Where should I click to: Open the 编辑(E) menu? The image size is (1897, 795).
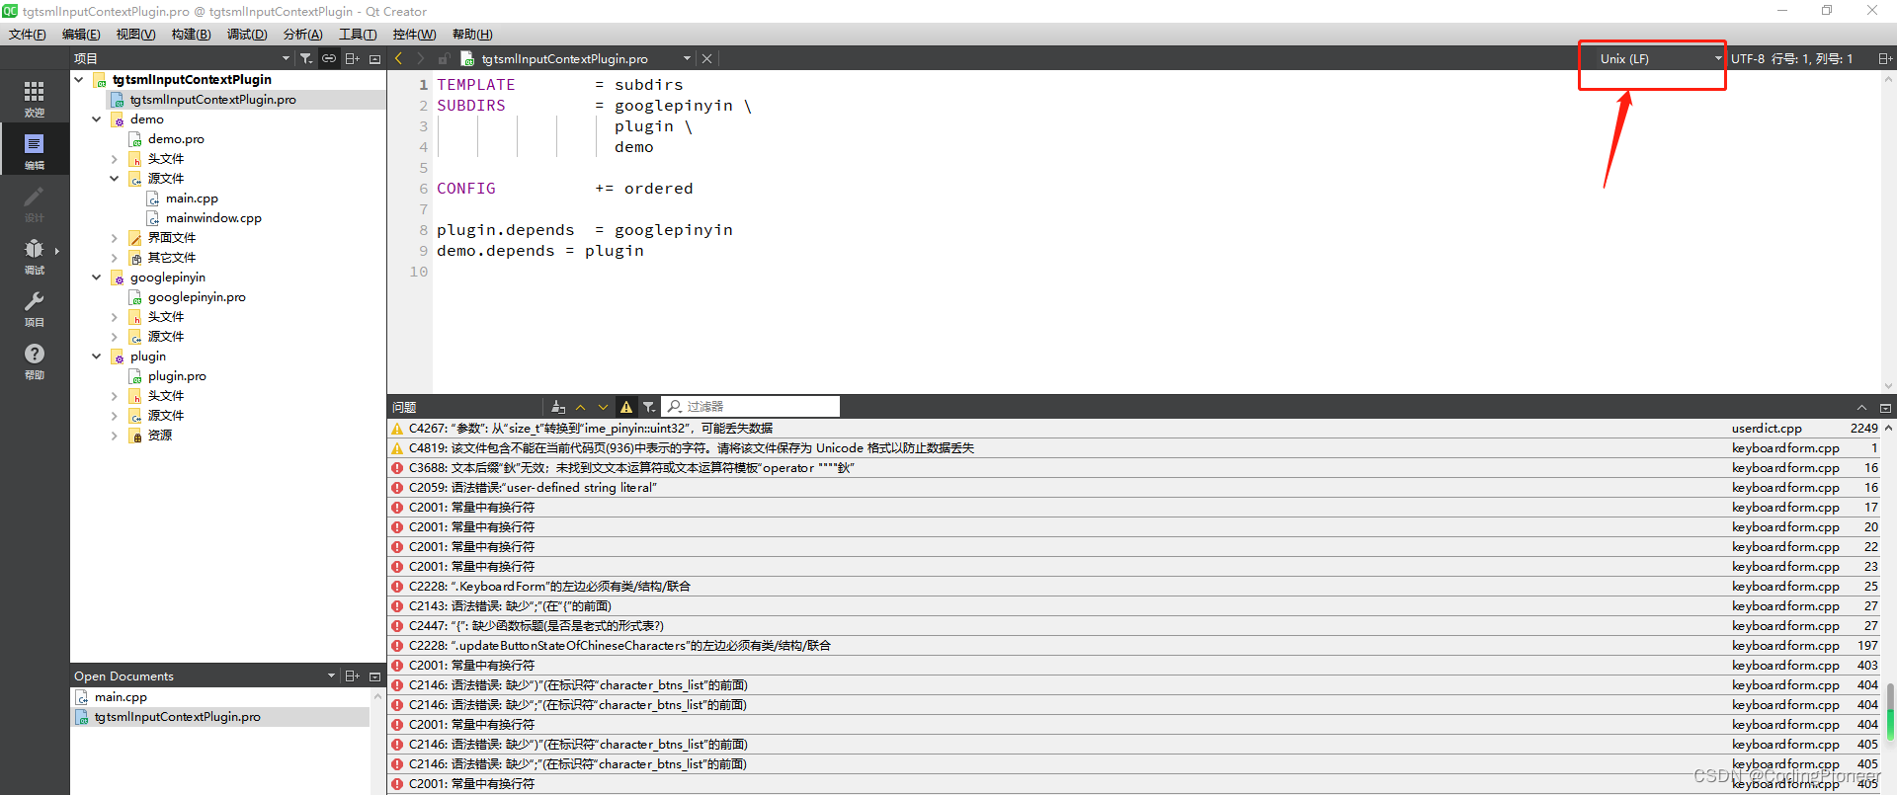coord(81,35)
